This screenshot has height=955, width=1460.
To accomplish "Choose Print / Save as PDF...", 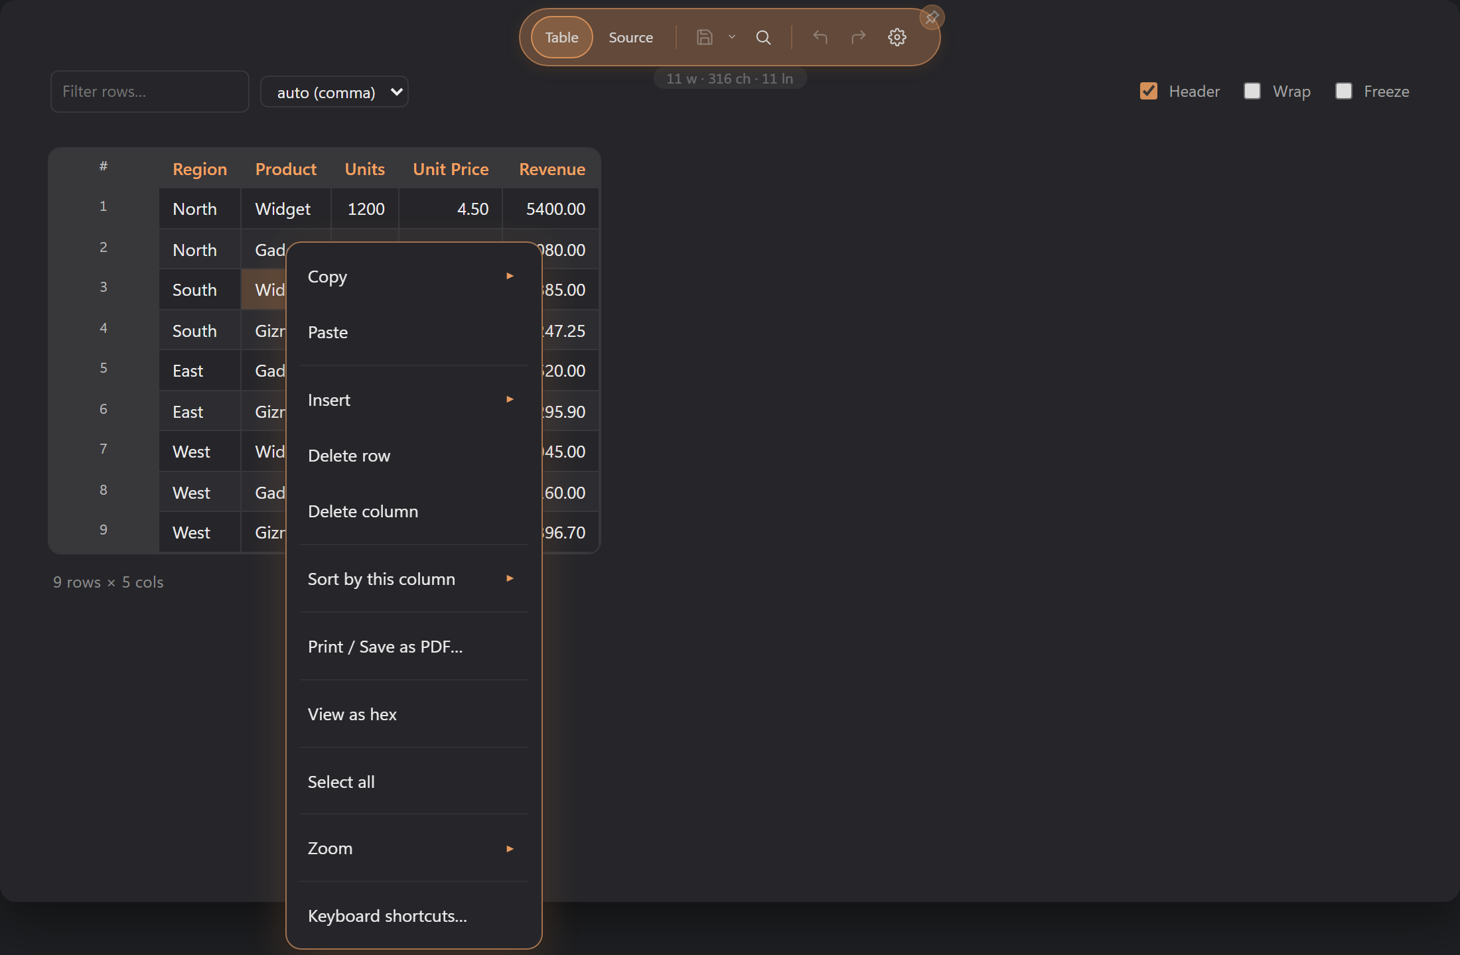I will tap(413, 647).
